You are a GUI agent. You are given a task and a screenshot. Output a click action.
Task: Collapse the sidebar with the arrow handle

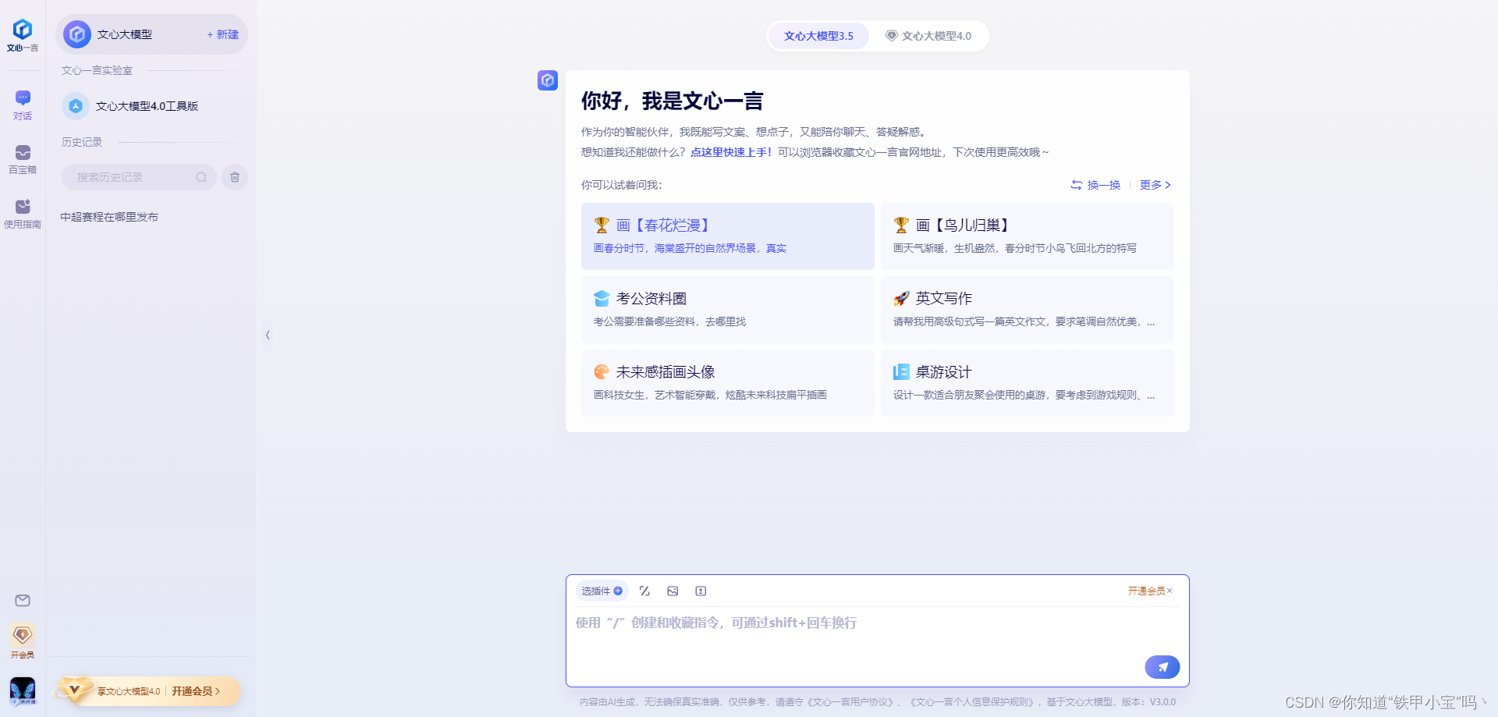tap(268, 335)
